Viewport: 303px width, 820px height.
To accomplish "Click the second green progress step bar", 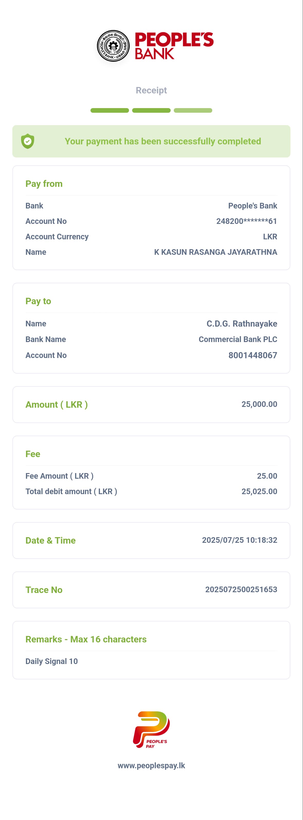I will tap(151, 110).
